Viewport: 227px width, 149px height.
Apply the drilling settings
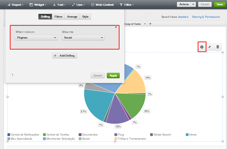(x=113, y=75)
